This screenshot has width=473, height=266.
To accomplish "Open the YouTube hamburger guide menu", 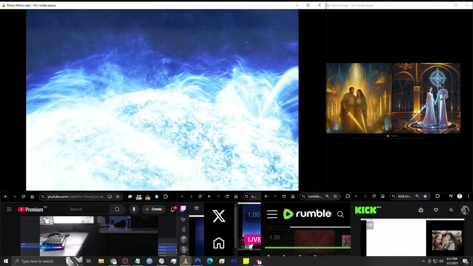I will tap(9, 209).
